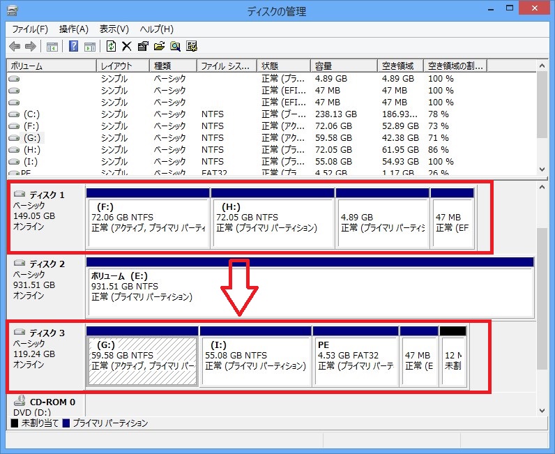Sort by 容量 column header
555x454 pixels.
click(344, 66)
